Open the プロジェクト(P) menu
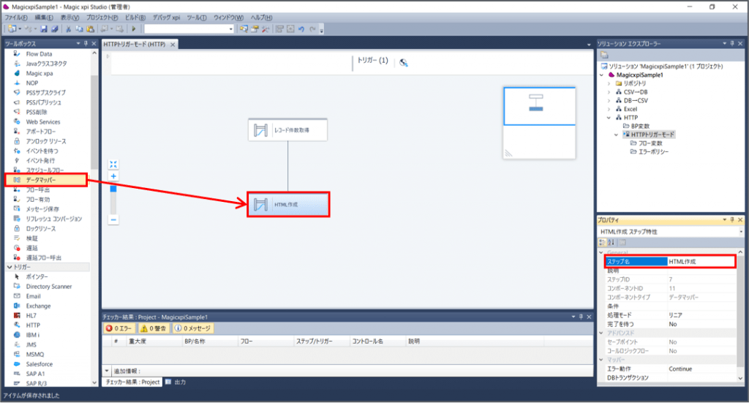Screen dimensions: 749x403 102,17
